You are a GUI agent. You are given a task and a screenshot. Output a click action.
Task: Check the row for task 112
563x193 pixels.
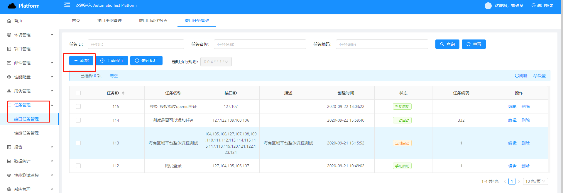click(78, 166)
